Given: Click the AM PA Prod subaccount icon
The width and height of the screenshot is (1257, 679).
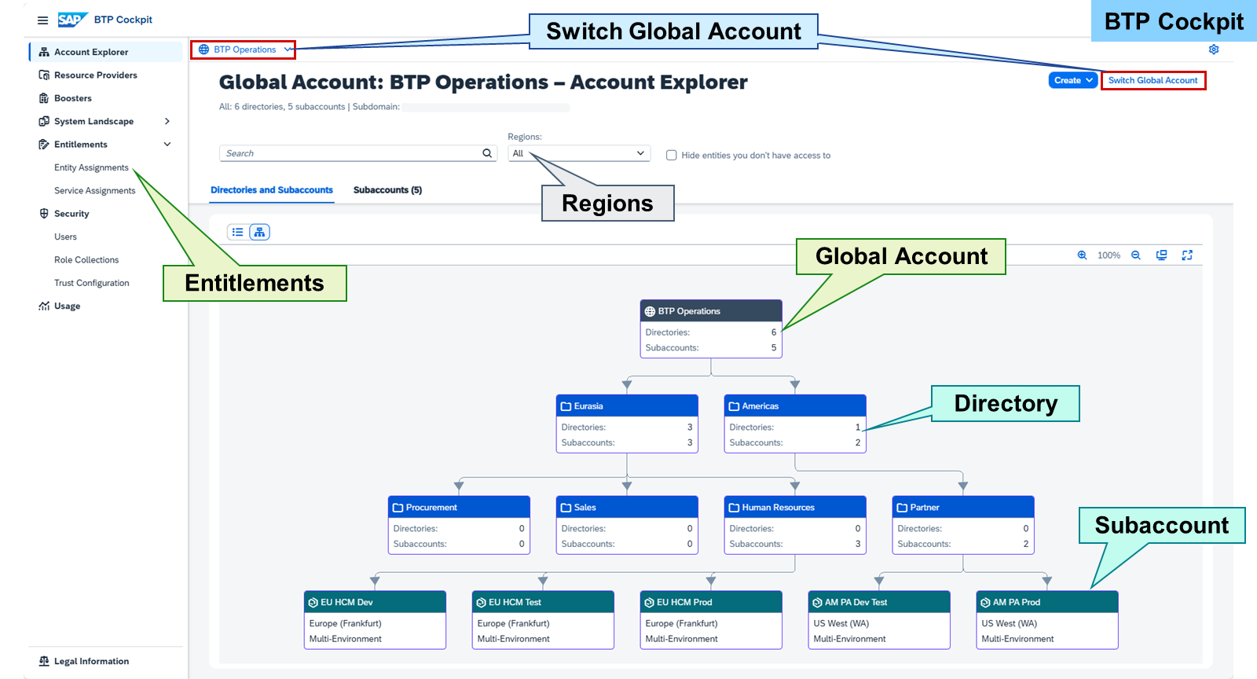Looking at the screenshot, I should 985,603.
